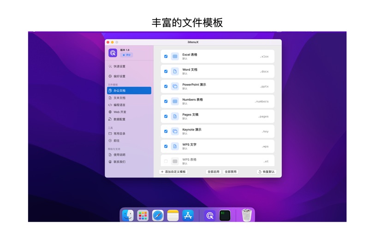This screenshot has width=369, height=230.
Task: Click the .numbers extension label
Action: click(x=262, y=102)
